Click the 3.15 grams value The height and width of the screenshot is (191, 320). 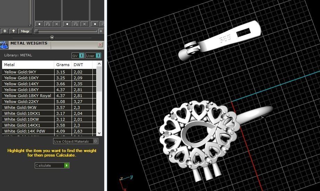tap(60, 72)
